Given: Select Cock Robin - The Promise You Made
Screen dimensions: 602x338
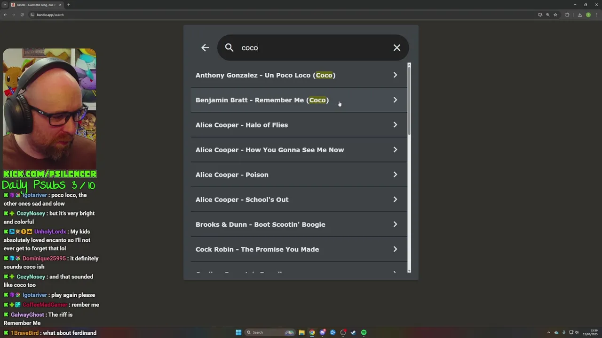Looking at the screenshot, I should 299,249.
